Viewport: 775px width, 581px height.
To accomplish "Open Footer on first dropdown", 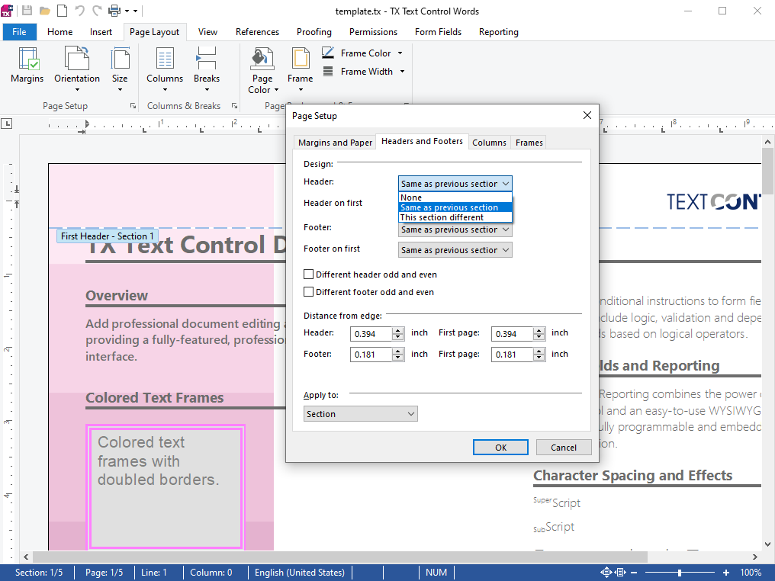I will 455,250.
